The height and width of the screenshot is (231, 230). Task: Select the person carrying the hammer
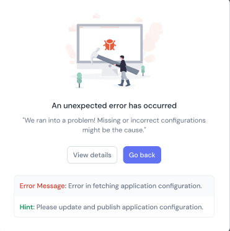(x=123, y=71)
